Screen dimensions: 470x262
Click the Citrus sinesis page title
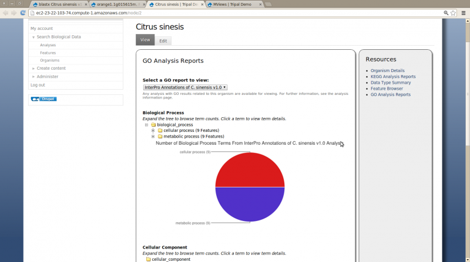pos(160,27)
